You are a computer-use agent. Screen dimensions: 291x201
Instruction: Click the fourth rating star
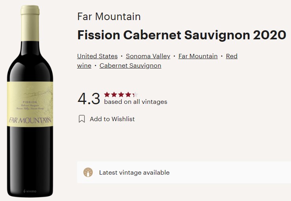pyautogui.click(x=128, y=94)
